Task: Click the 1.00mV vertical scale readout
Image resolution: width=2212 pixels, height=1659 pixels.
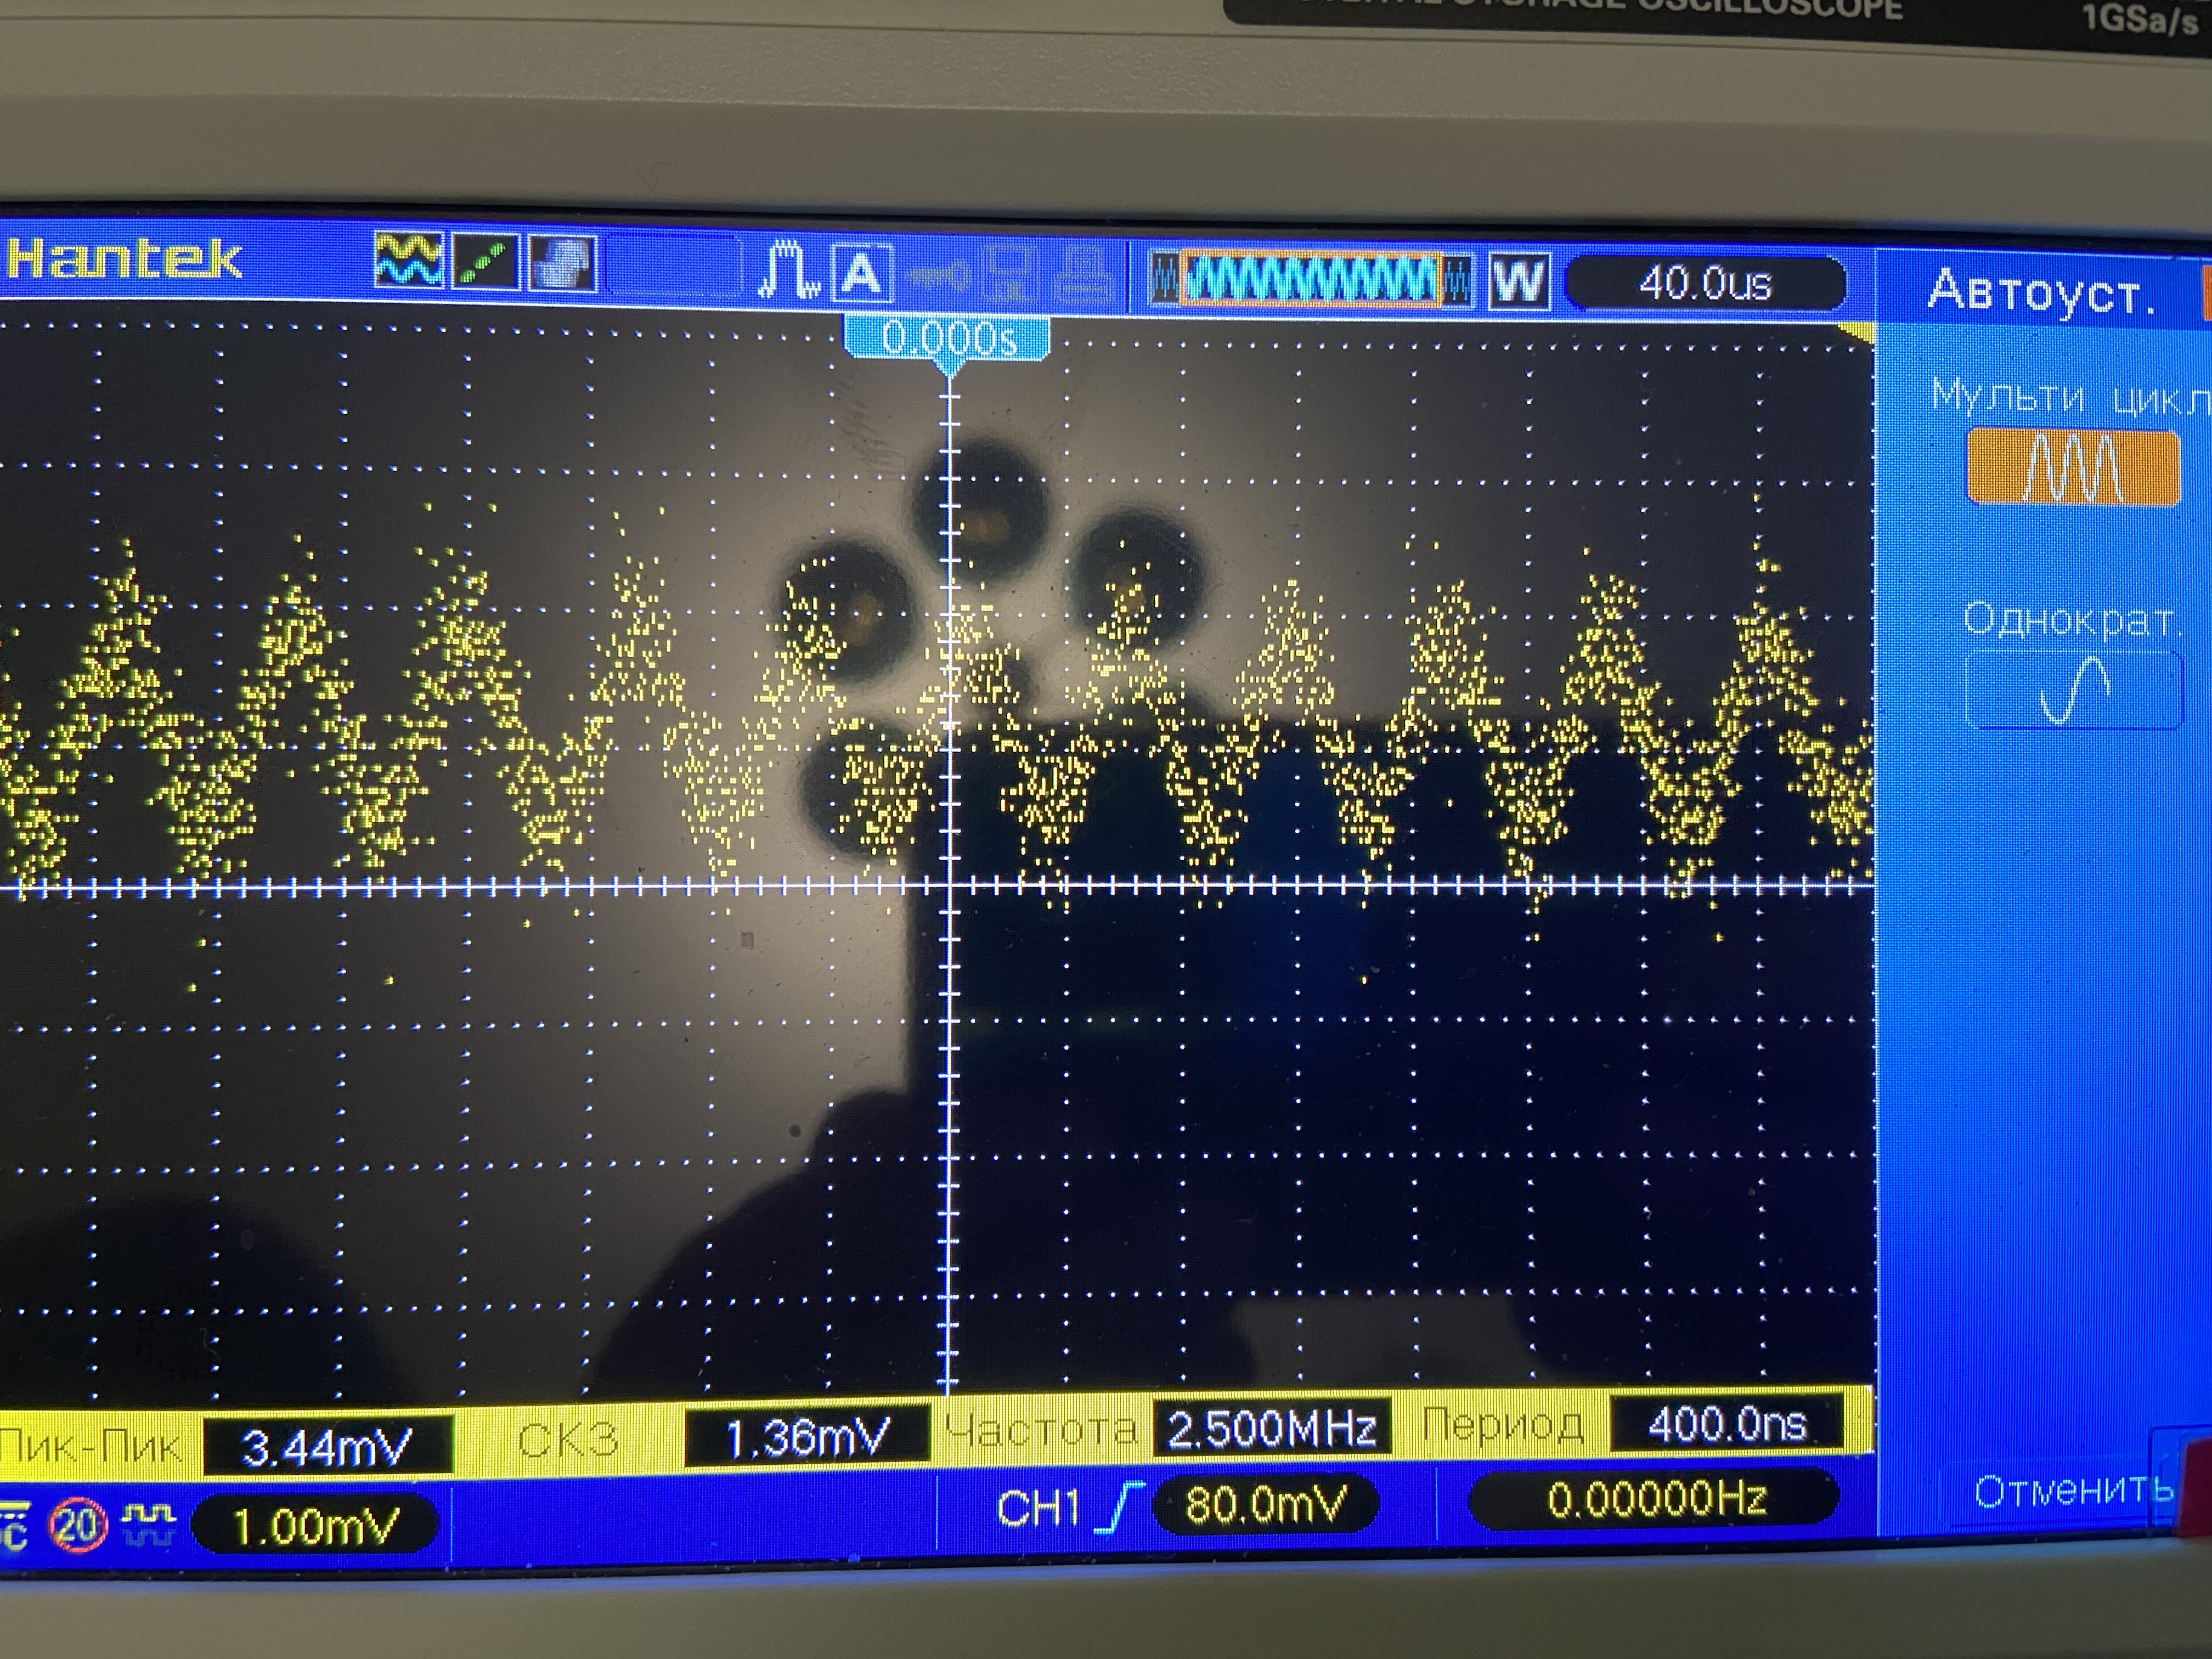Action: pyautogui.click(x=314, y=1526)
